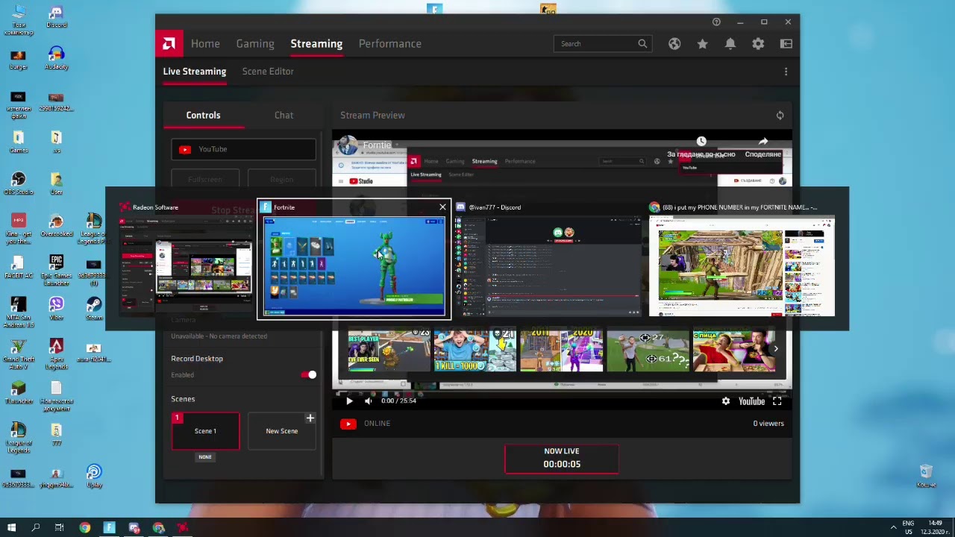Screen dimensions: 955x537
Task: Click the Recycle Bin desktop icon
Action: coord(925,476)
